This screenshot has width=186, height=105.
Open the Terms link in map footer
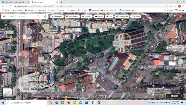(149, 99)
